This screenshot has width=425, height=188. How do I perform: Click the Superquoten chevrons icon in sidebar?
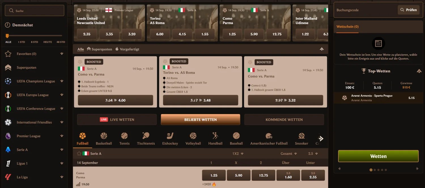tap(8, 67)
